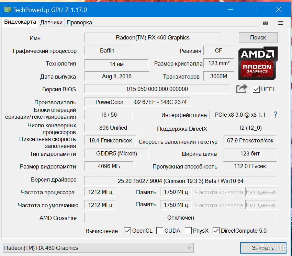Viewport: 292px width, 256px height.
Task: Click the Aug 8, 2016 release date
Action: [117, 76]
